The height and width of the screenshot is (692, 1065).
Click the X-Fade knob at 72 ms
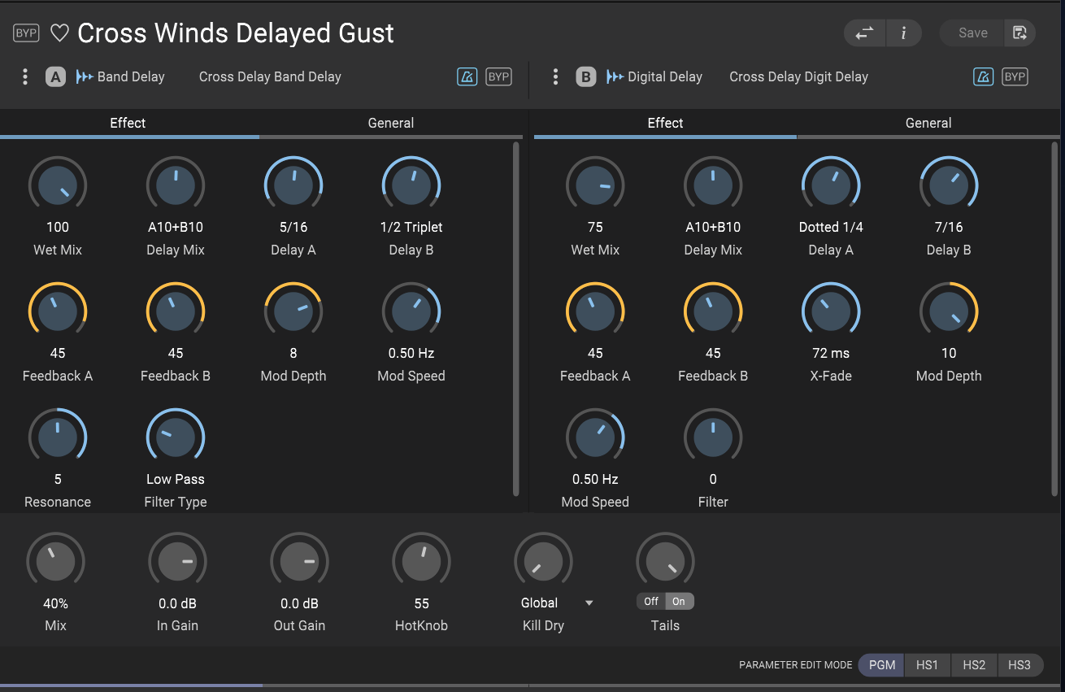831,311
